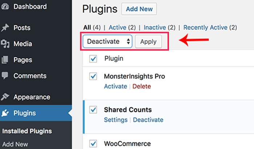The width and height of the screenshot is (254, 149).
Task: Show the Inactive plugins filter
Action: tap(155, 27)
